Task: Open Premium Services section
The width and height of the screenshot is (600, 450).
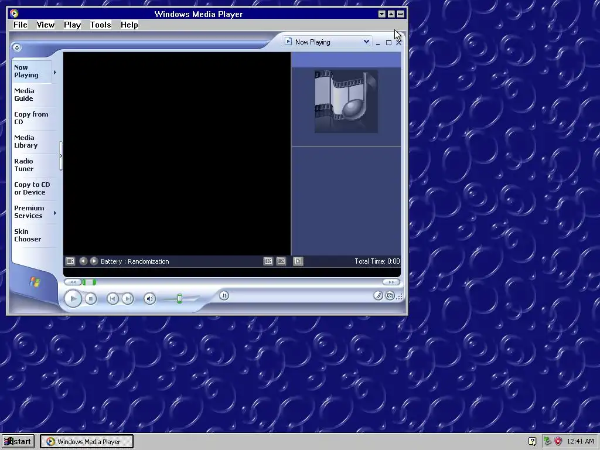Action: (29, 212)
